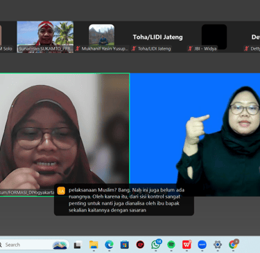Select Mukhanif Yasin Yusup participant thumbnail
260x253 pixels.
click(x=102, y=37)
